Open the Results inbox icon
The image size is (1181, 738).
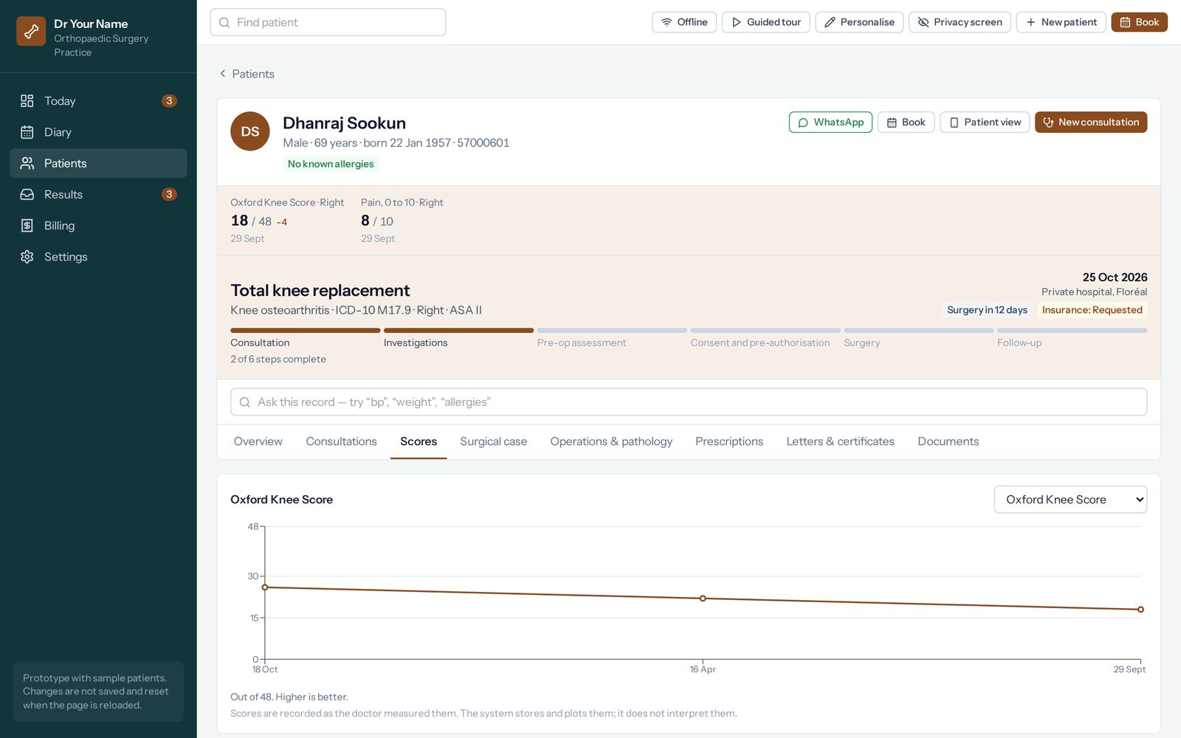tap(27, 195)
